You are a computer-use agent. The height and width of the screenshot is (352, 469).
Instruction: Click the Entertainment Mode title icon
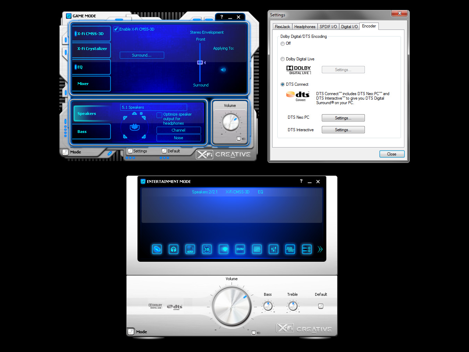pyautogui.click(x=143, y=182)
